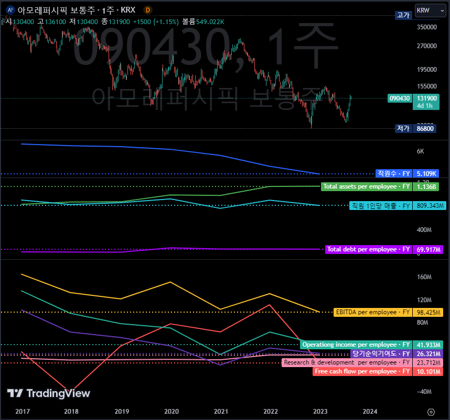Click the 26.321M net income value
Image resolution: width=450 pixels, height=420 pixels.
click(428, 354)
